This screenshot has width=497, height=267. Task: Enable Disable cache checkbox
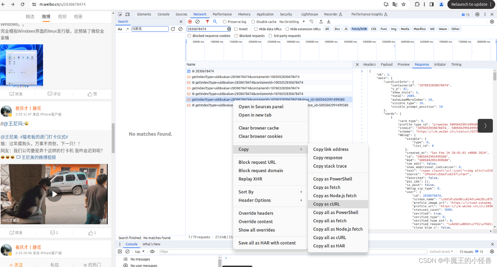253,22
